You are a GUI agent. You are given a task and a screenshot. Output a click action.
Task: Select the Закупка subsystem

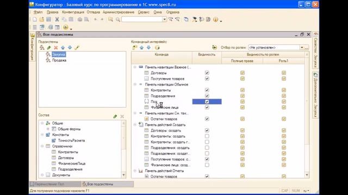[59, 54]
